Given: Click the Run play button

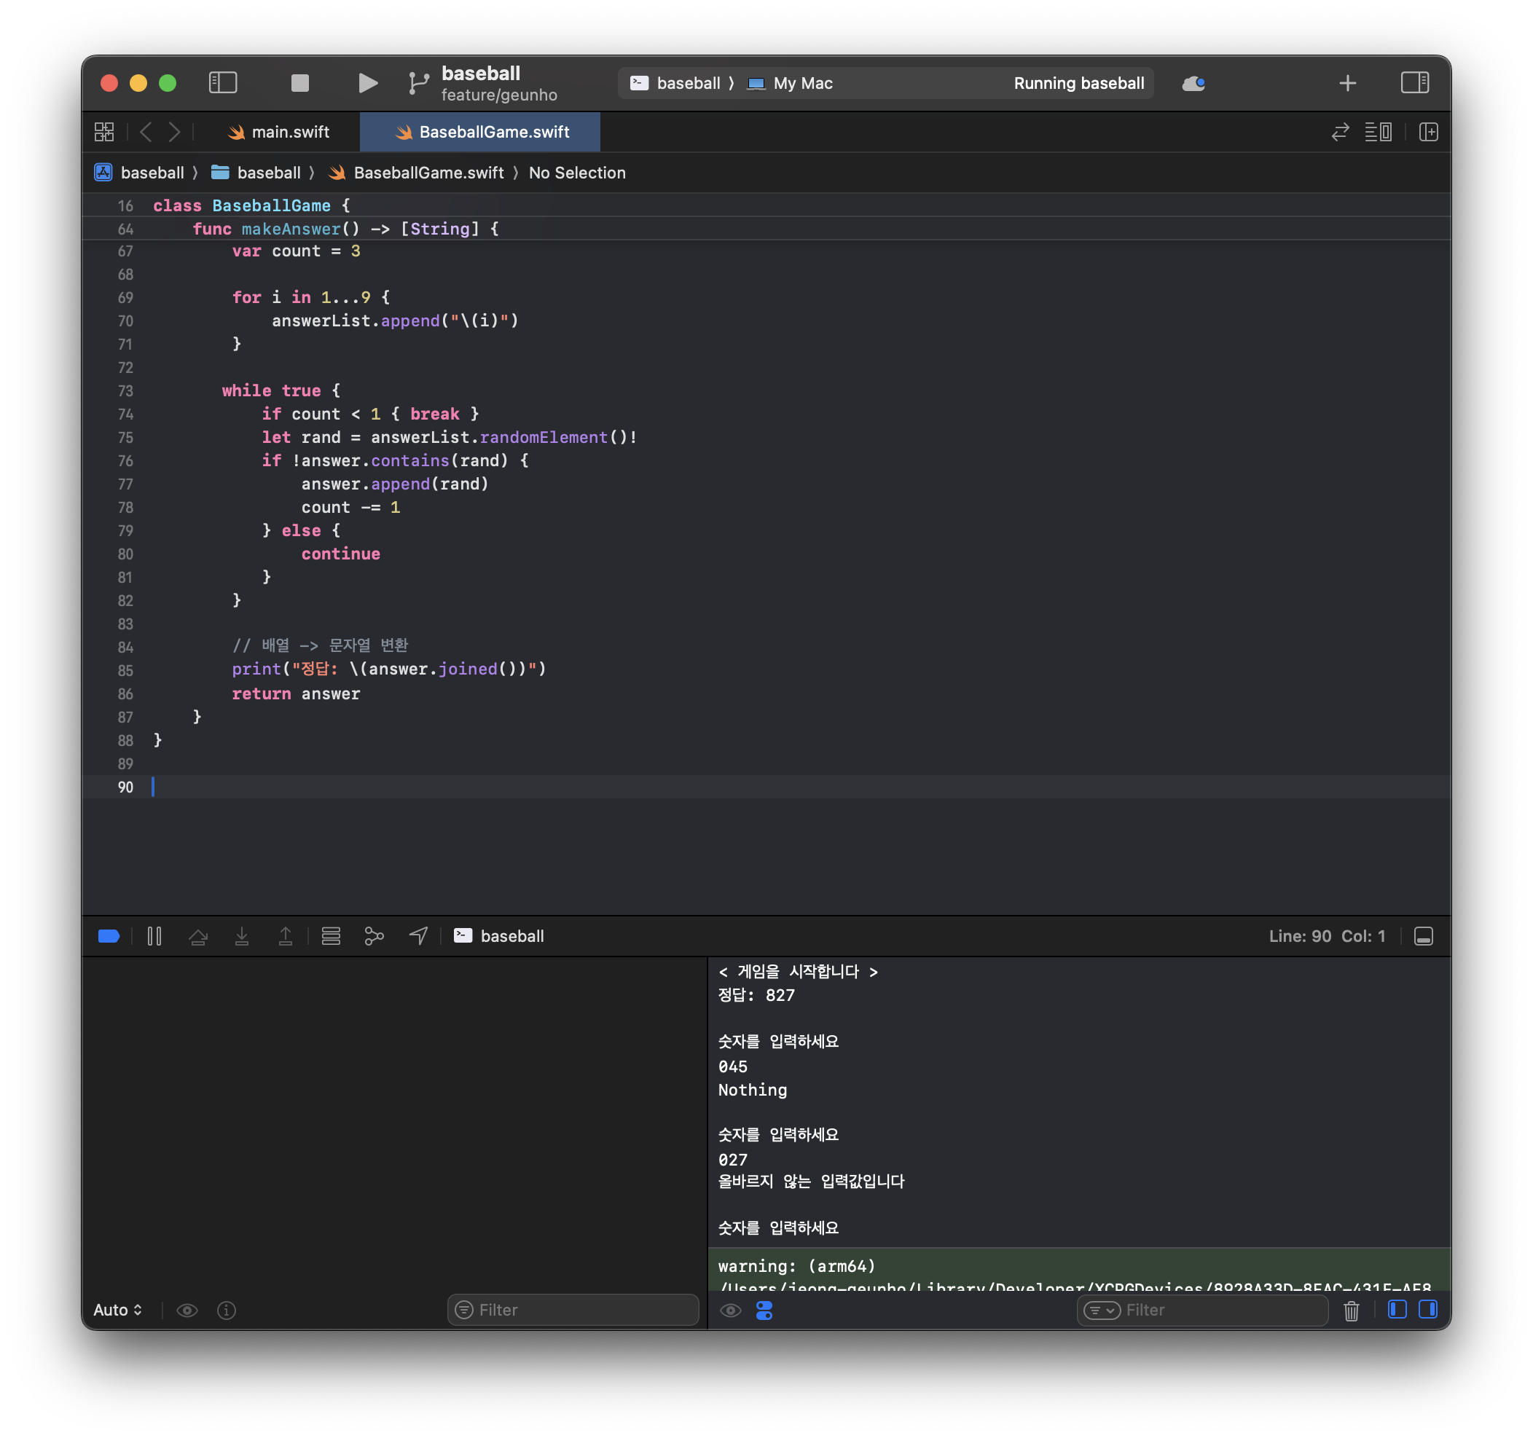Looking at the screenshot, I should pyautogui.click(x=368, y=83).
